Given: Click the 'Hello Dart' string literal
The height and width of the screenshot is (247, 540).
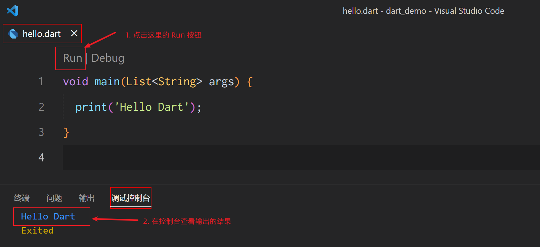Looking at the screenshot, I should pos(152,107).
